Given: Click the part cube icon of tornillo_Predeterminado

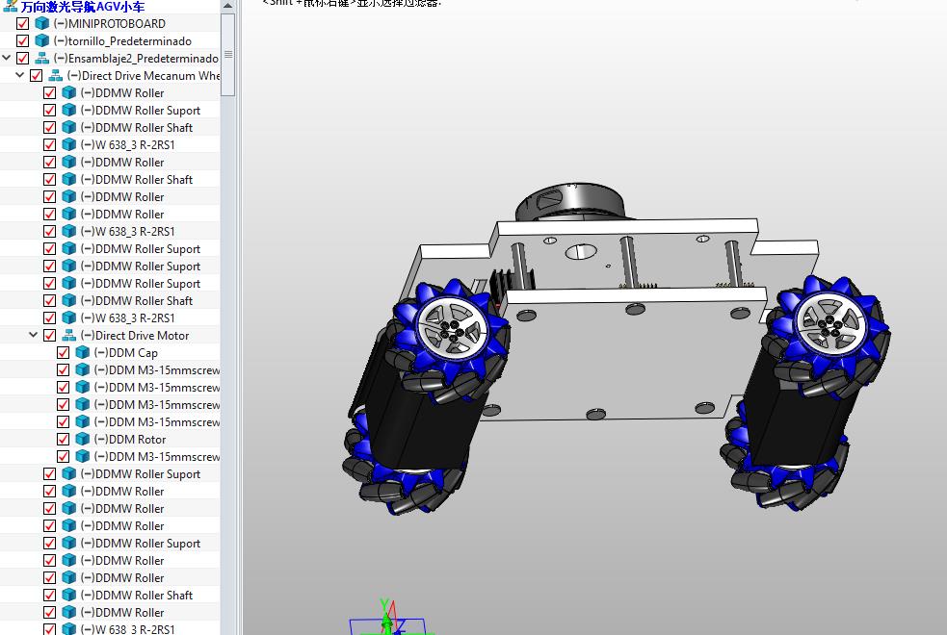Looking at the screenshot, I should [x=41, y=40].
